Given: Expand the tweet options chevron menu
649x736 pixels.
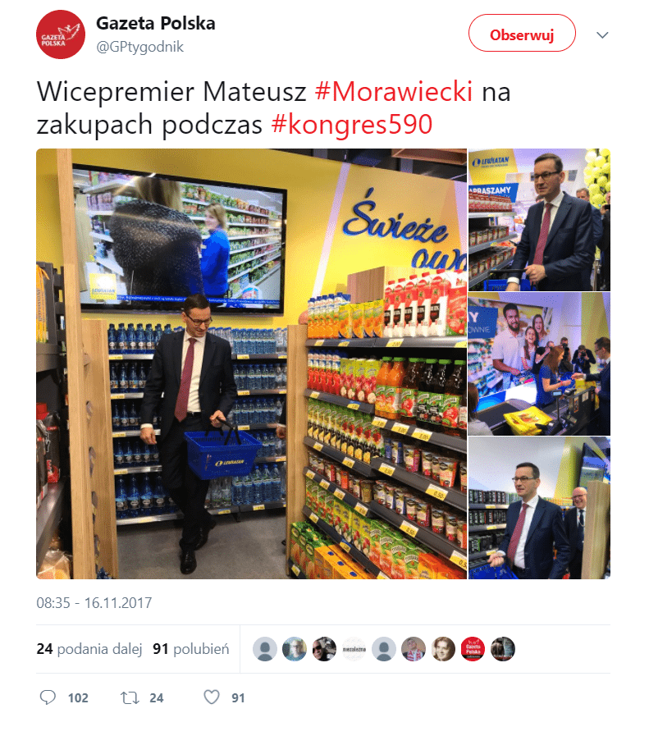Looking at the screenshot, I should (602, 35).
